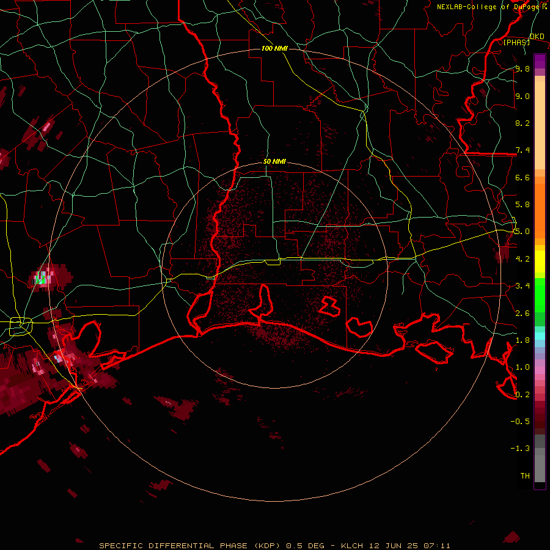Click the DKD product label
Screen dimensions: 550x550
(537, 37)
